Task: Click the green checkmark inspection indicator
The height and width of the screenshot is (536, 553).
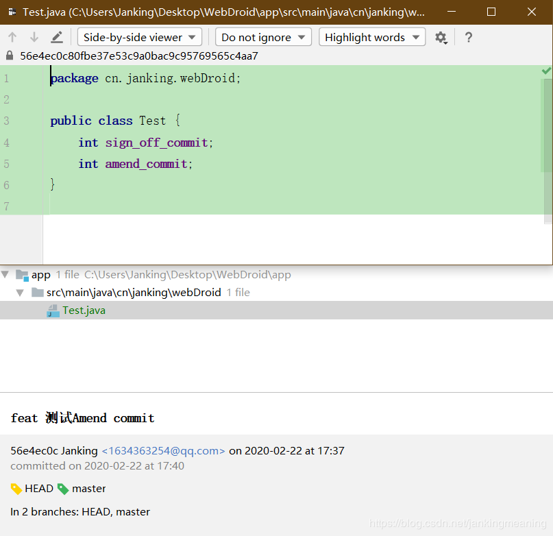Action: [546, 71]
